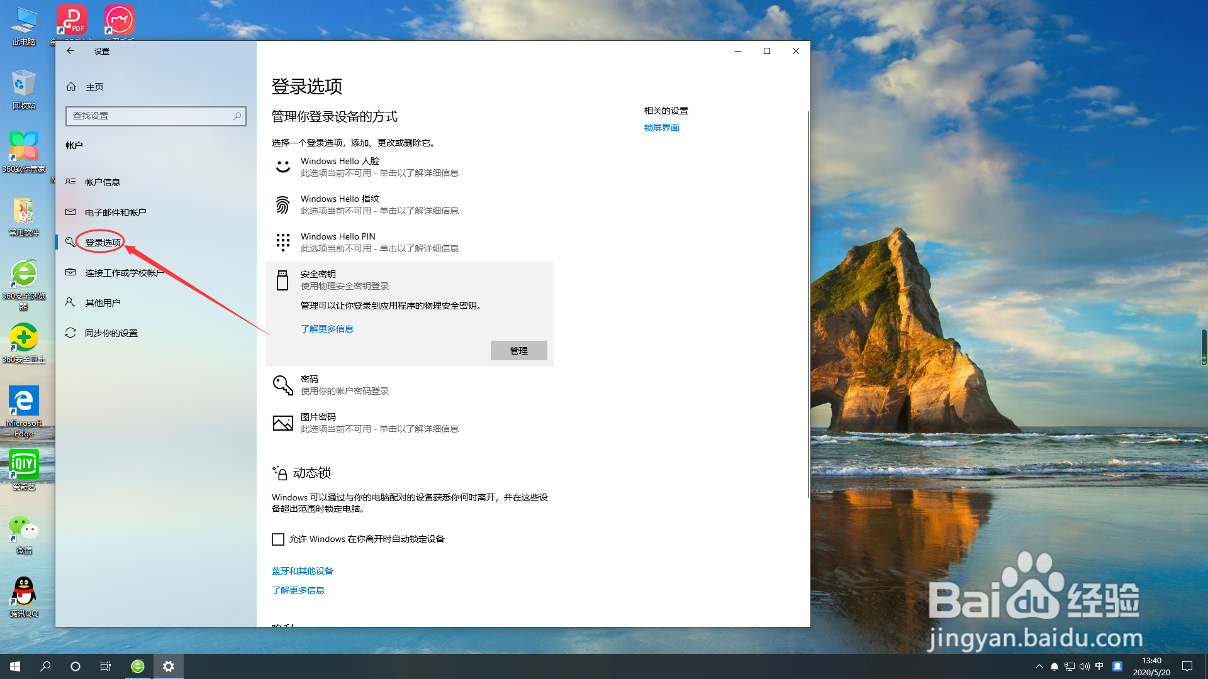
Task: Click Windows Hello 人脸 face icon
Action: 282,167
